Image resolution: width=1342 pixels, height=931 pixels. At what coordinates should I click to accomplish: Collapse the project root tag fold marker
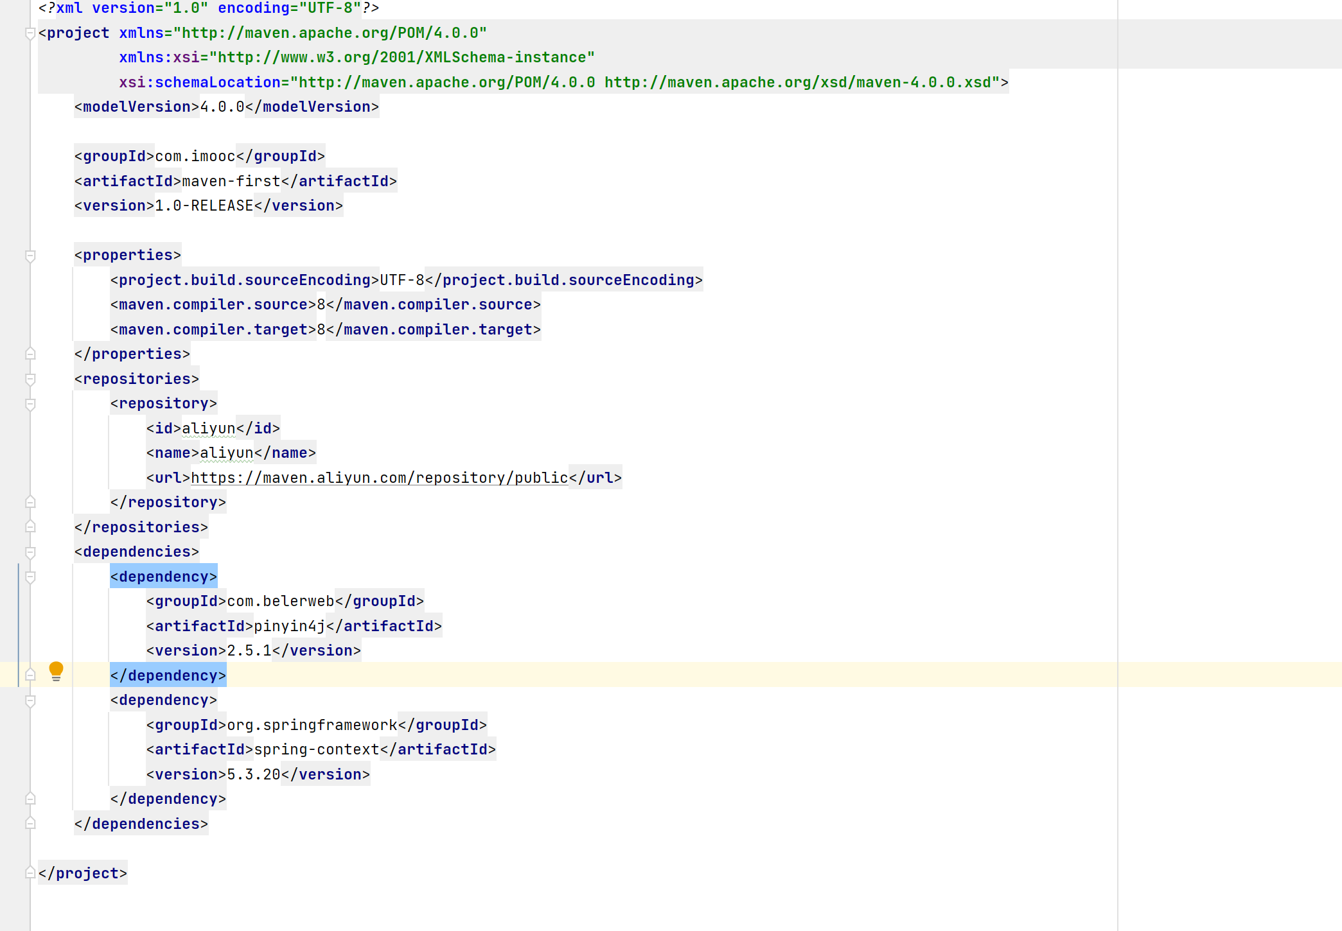[x=30, y=33]
